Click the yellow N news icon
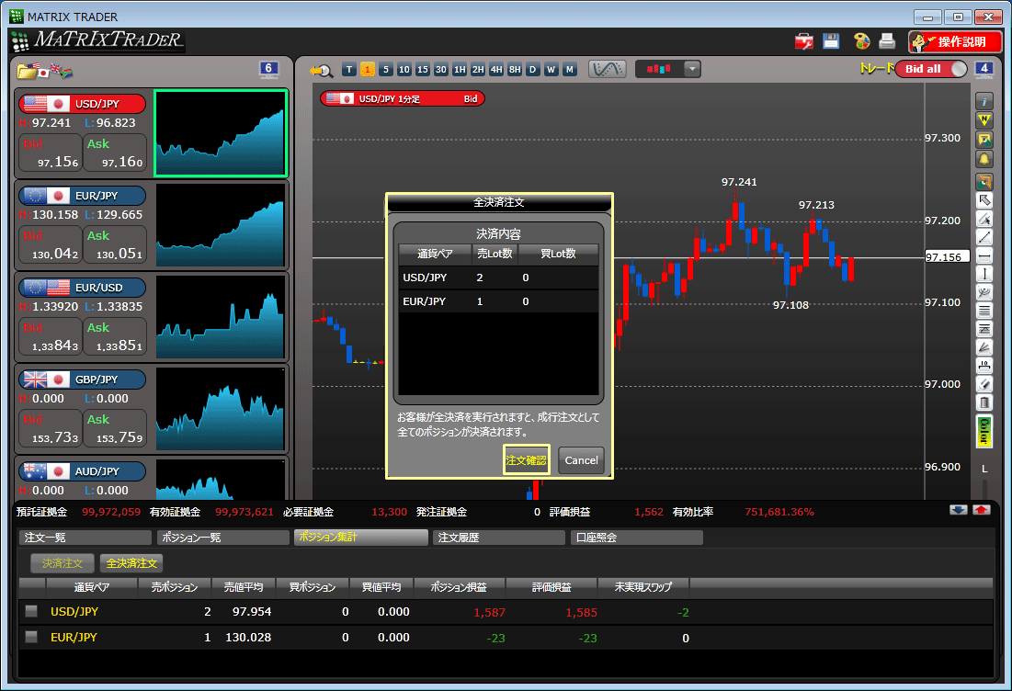Image resolution: width=1012 pixels, height=691 pixels. [x=984, y=120]
